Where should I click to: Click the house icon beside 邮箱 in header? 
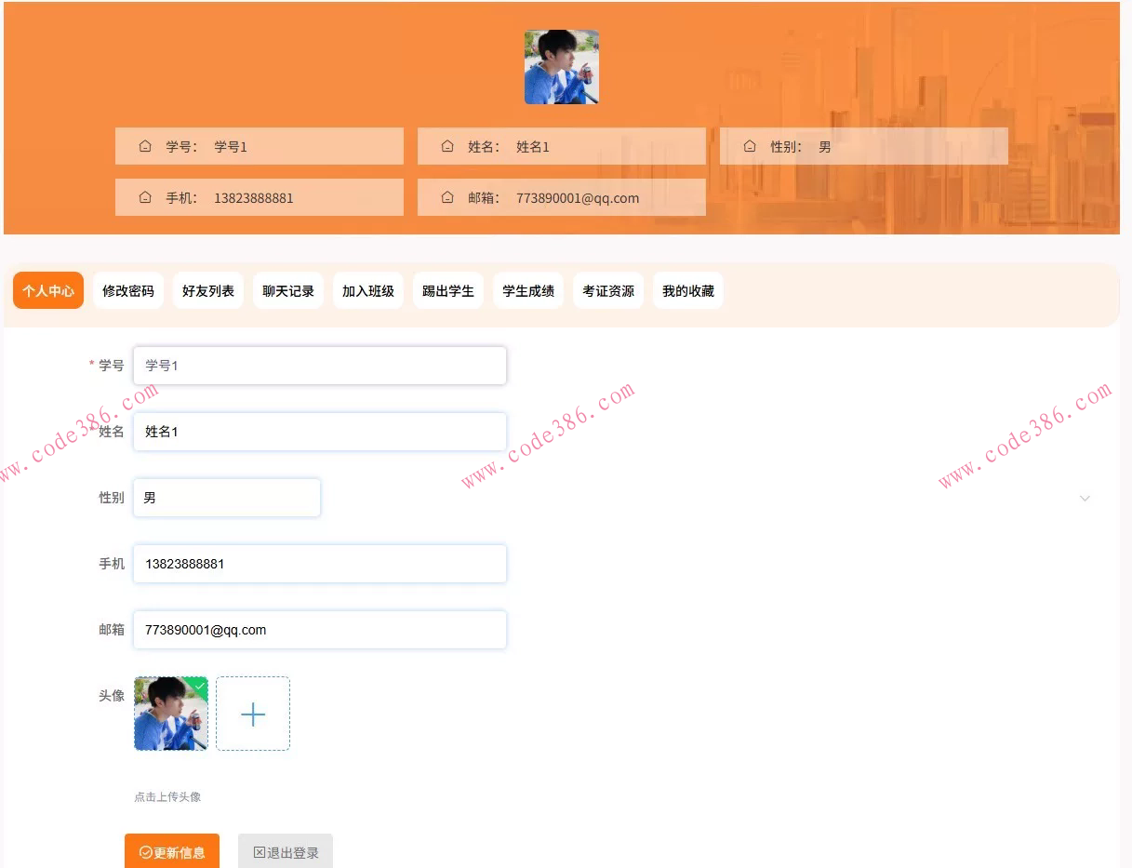tap(447, 197)
